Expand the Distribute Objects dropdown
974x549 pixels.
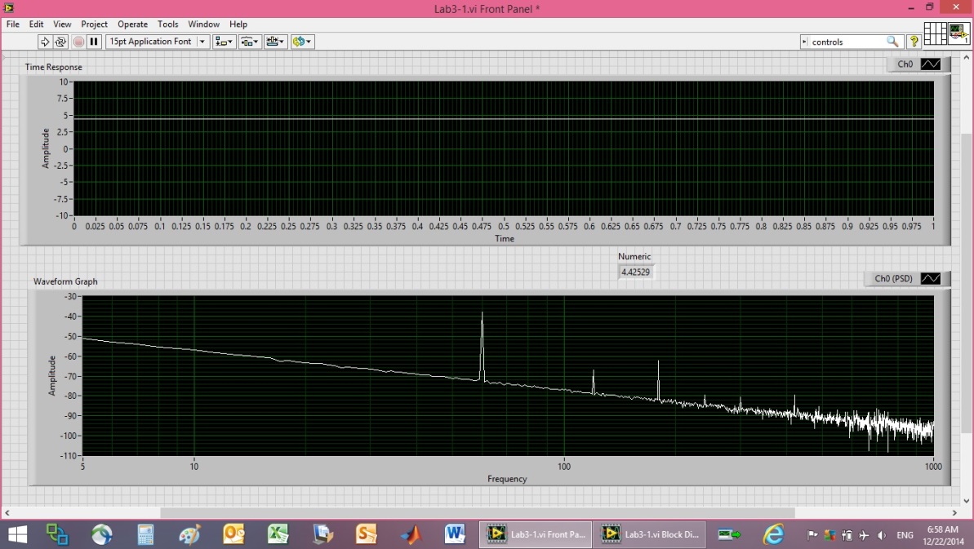tap(249, 42)
